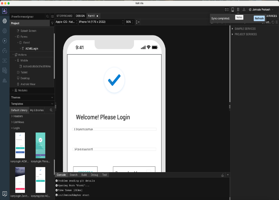Viewport: 279px width, 200px height.
Task: Expand the ACMELogin tree item
Action: 21,48
